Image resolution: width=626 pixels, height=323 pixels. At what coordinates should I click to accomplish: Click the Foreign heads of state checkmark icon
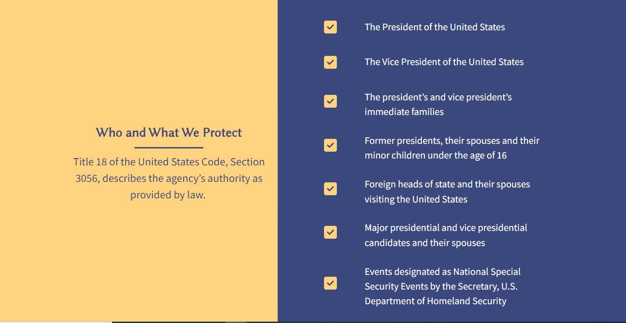(330, 189)
